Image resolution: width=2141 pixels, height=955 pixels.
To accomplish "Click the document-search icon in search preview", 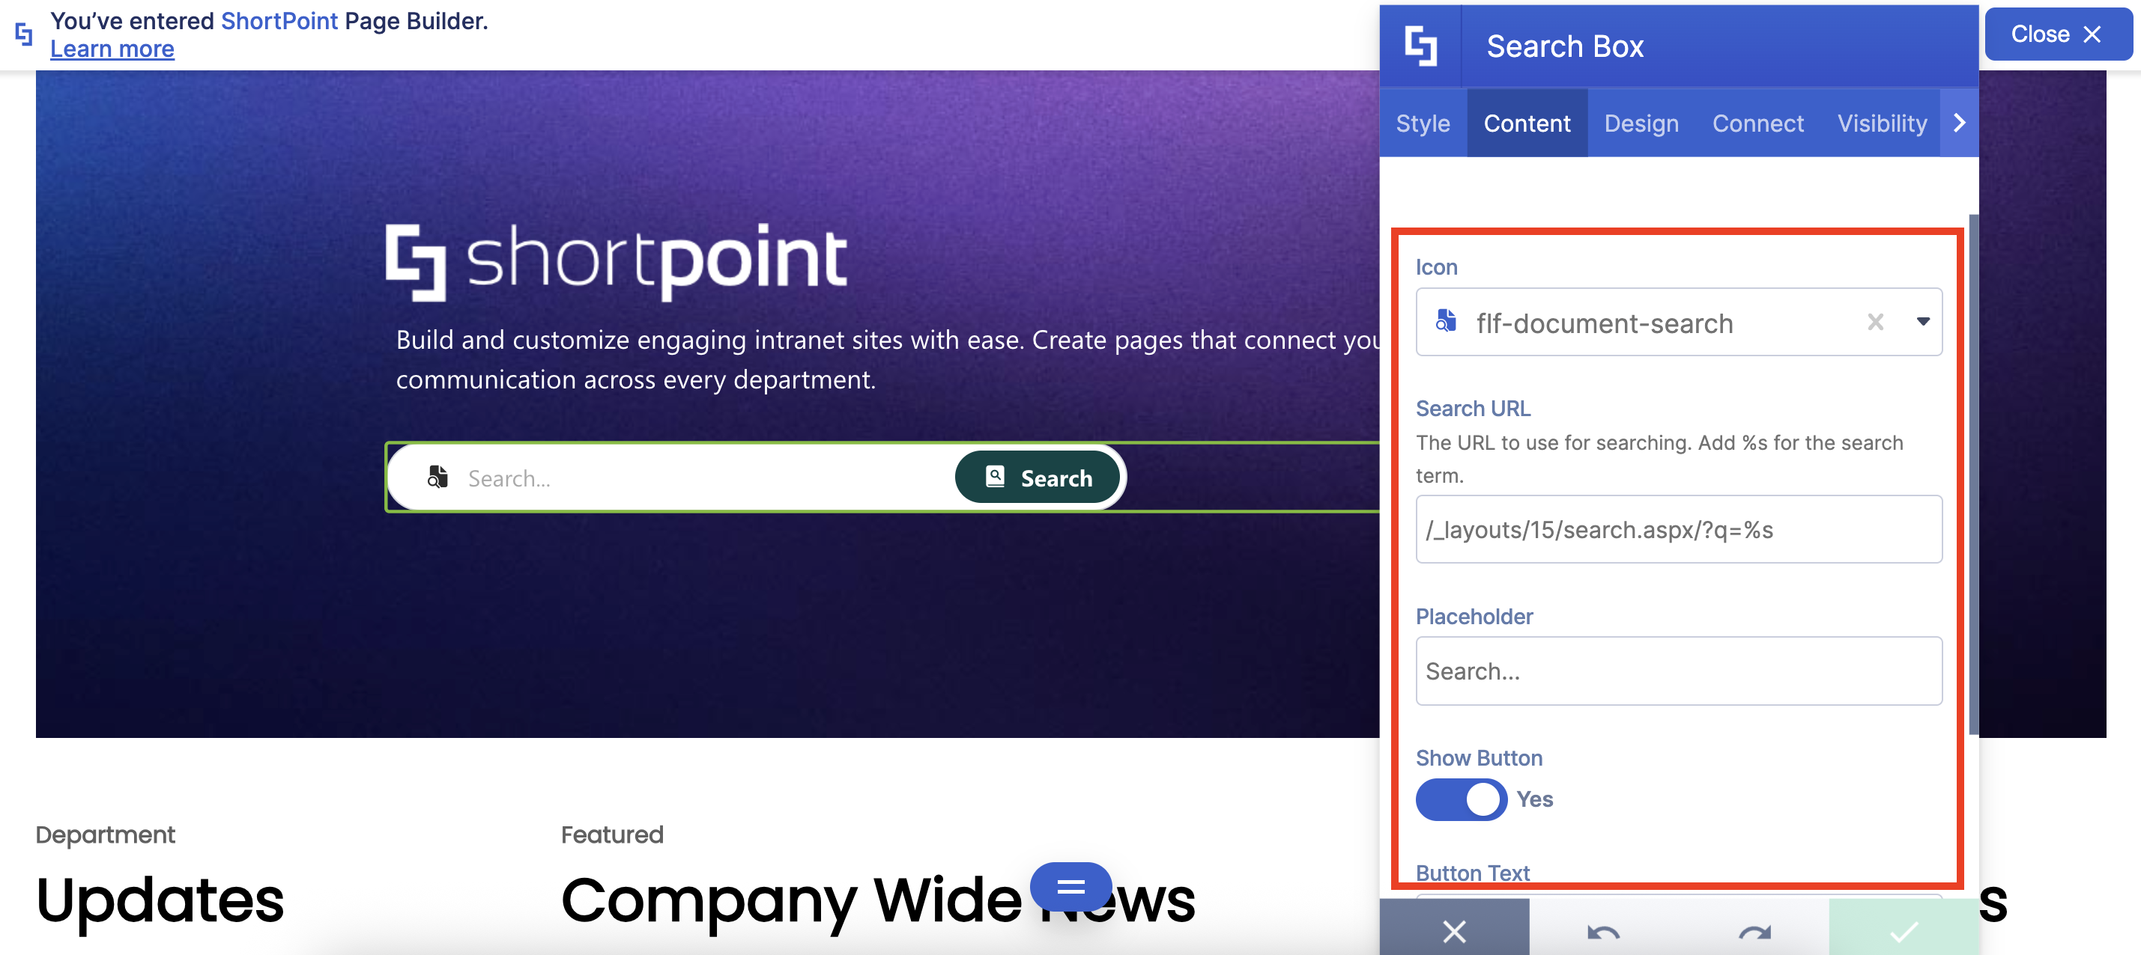I will [437, 478].
